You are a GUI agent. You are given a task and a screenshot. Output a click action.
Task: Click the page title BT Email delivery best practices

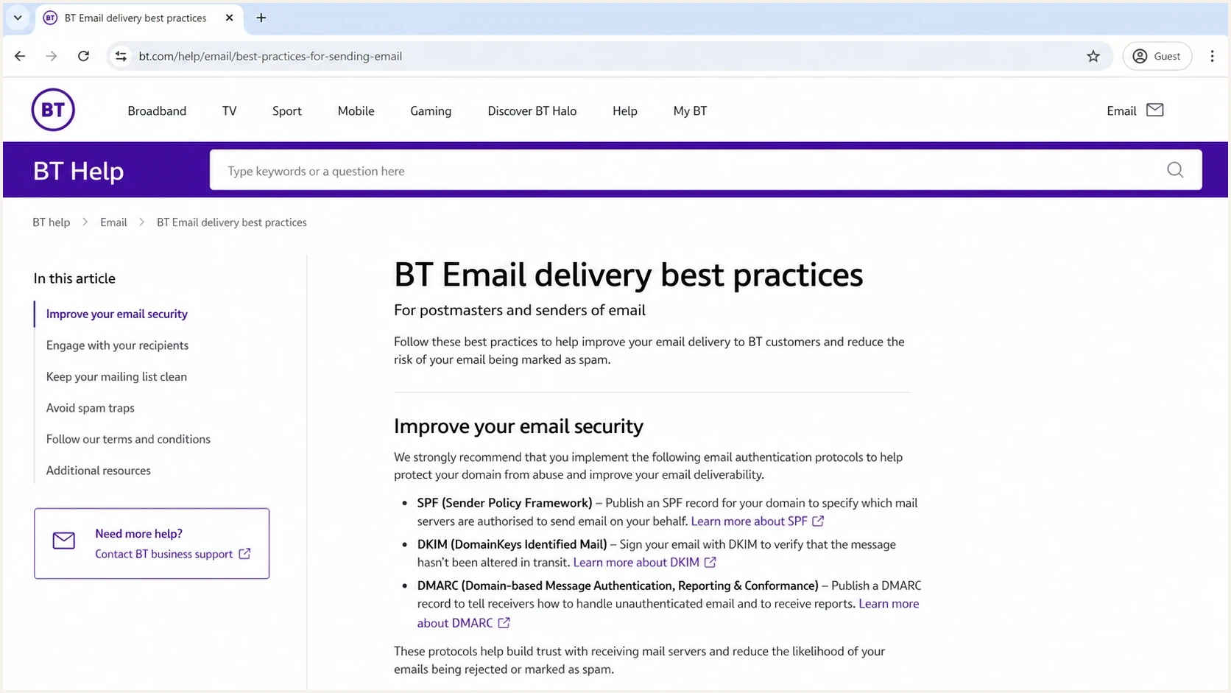click(628, 275)
